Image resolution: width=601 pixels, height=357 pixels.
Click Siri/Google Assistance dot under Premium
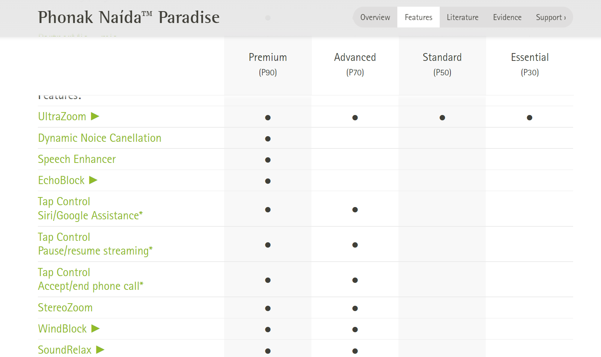(268, 210)
